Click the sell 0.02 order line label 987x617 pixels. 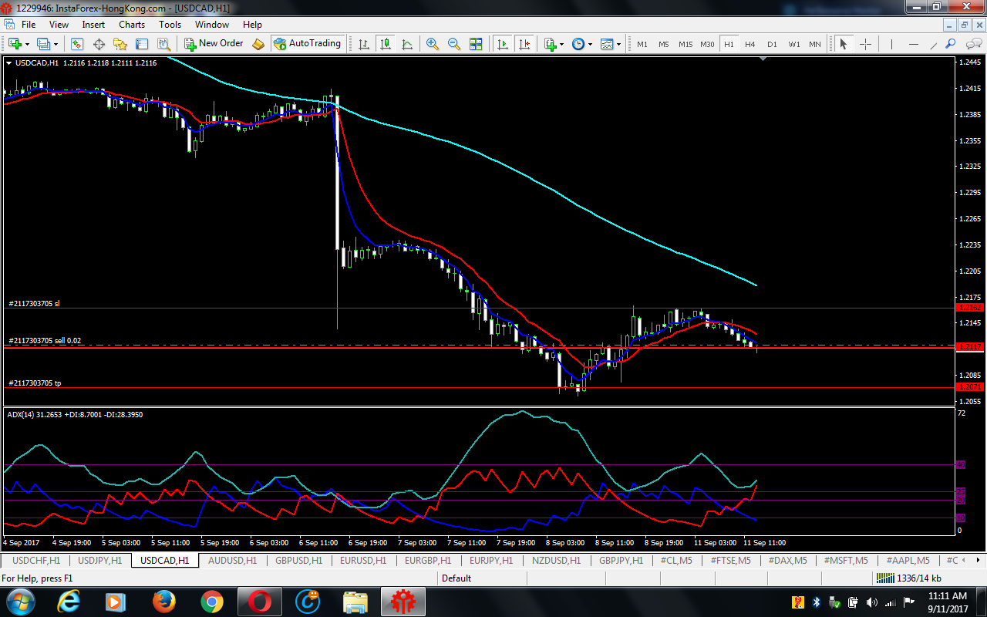tap(45, 341)
